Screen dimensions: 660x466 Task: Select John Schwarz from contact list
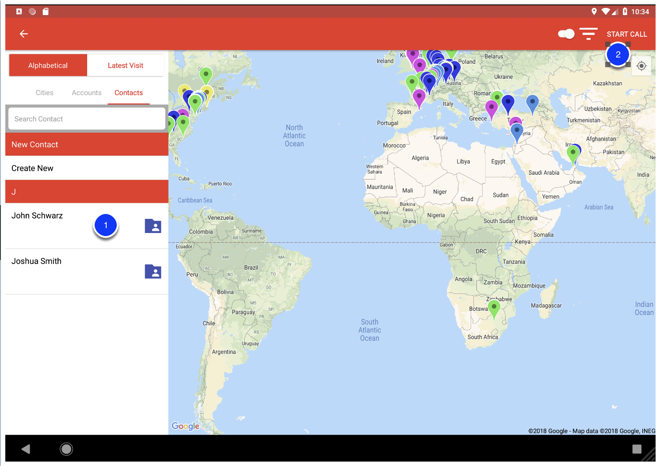point(37,216)
